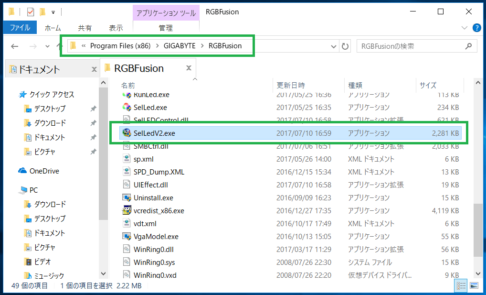This screenshot has height=295, width=486.
Task: Click GIGABYTE in the address bar
Action: [180, 46]
